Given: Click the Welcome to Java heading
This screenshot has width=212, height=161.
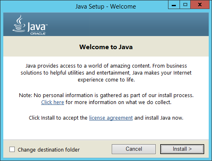Looking at the screenshot, I should [106, 47].
